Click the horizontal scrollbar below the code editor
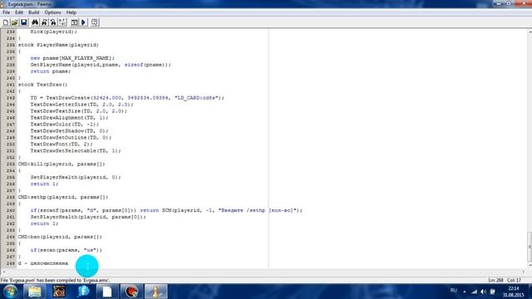 point(264,272)
